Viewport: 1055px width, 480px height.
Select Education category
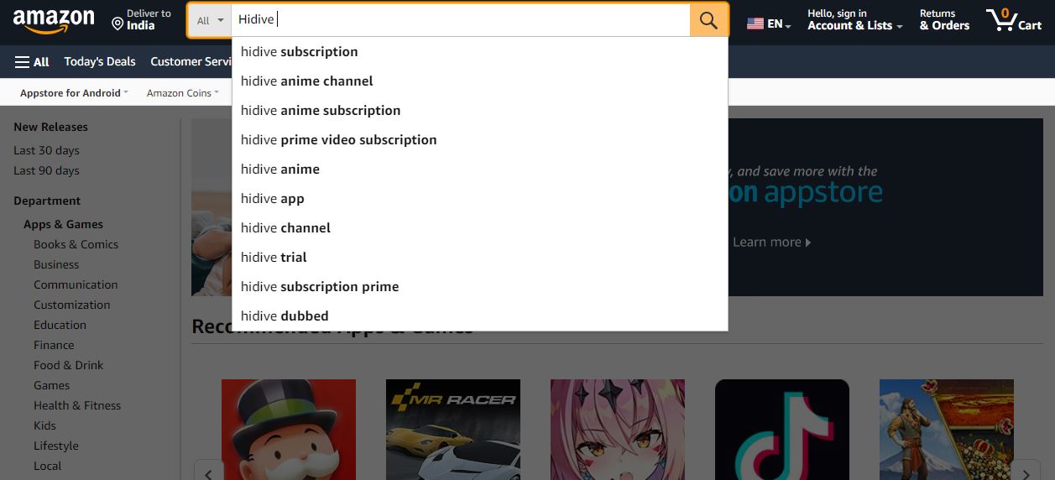click(x=60, y=325)
